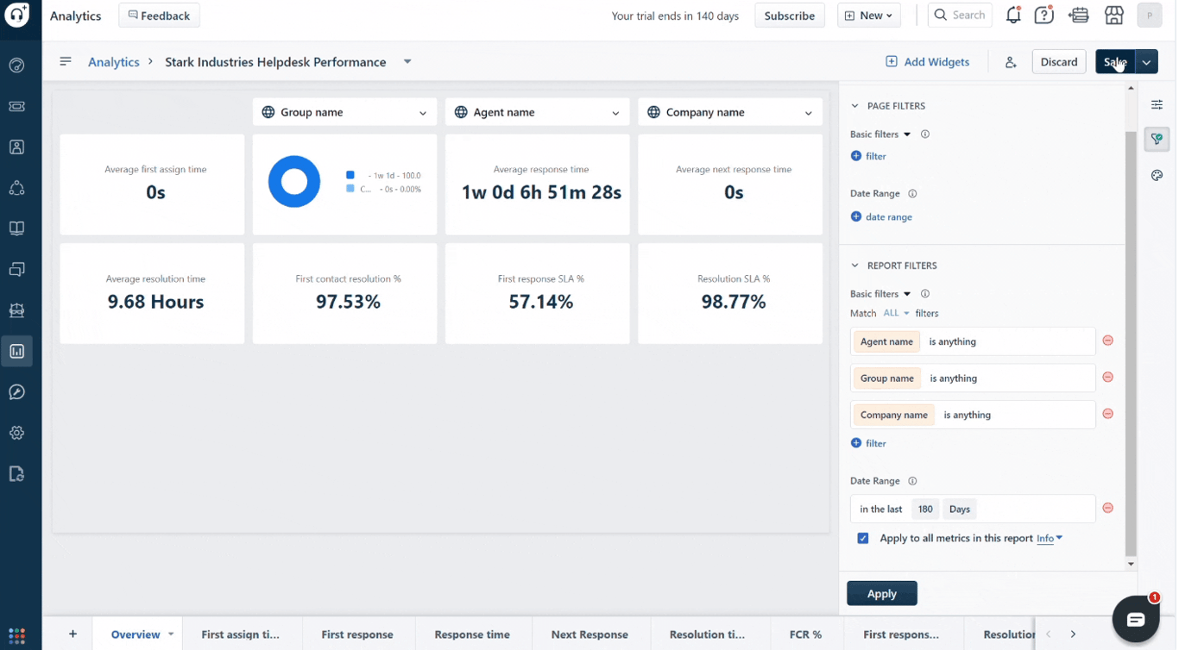
Task: Remove the Agent name filter
Action: point(1108,341)
